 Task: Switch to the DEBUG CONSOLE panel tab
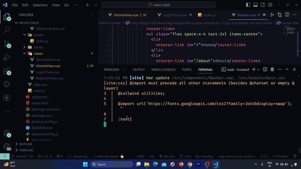tap(163, 70)
